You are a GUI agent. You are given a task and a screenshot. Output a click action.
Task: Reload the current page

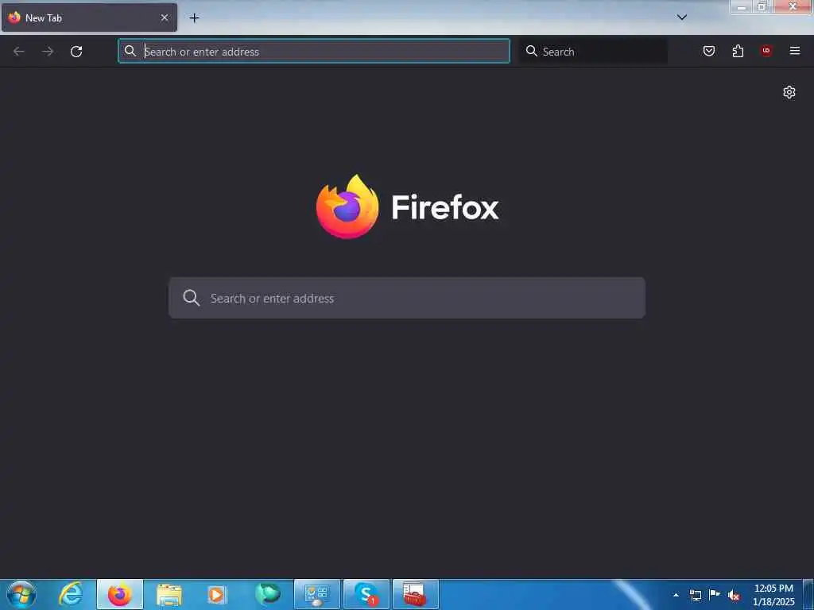[x=76, y=52]
